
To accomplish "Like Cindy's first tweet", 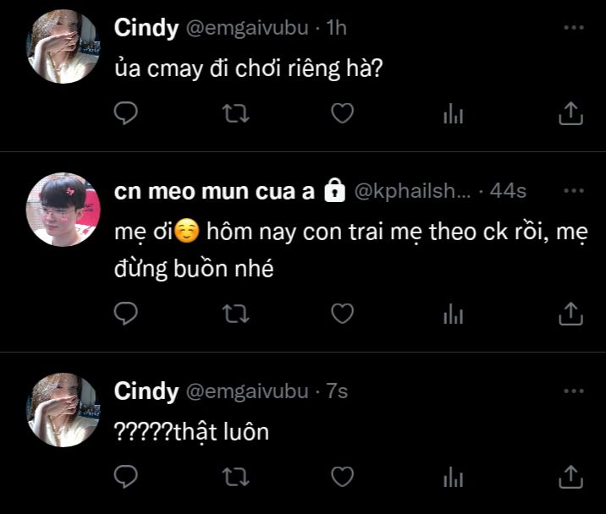I will [342, 113].
